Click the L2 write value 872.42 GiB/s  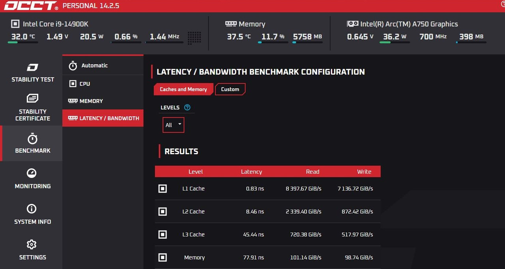point(357,211)
